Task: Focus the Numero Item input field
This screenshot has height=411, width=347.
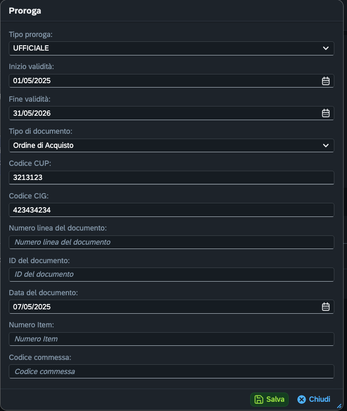Action: [171, 339]
